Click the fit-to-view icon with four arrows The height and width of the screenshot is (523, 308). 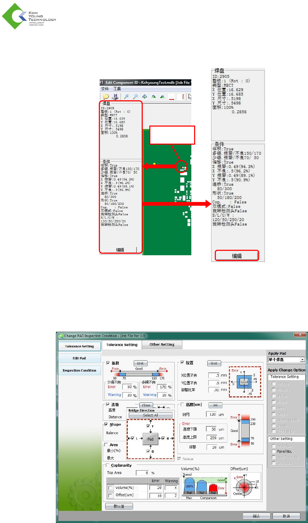click(144, 97)
